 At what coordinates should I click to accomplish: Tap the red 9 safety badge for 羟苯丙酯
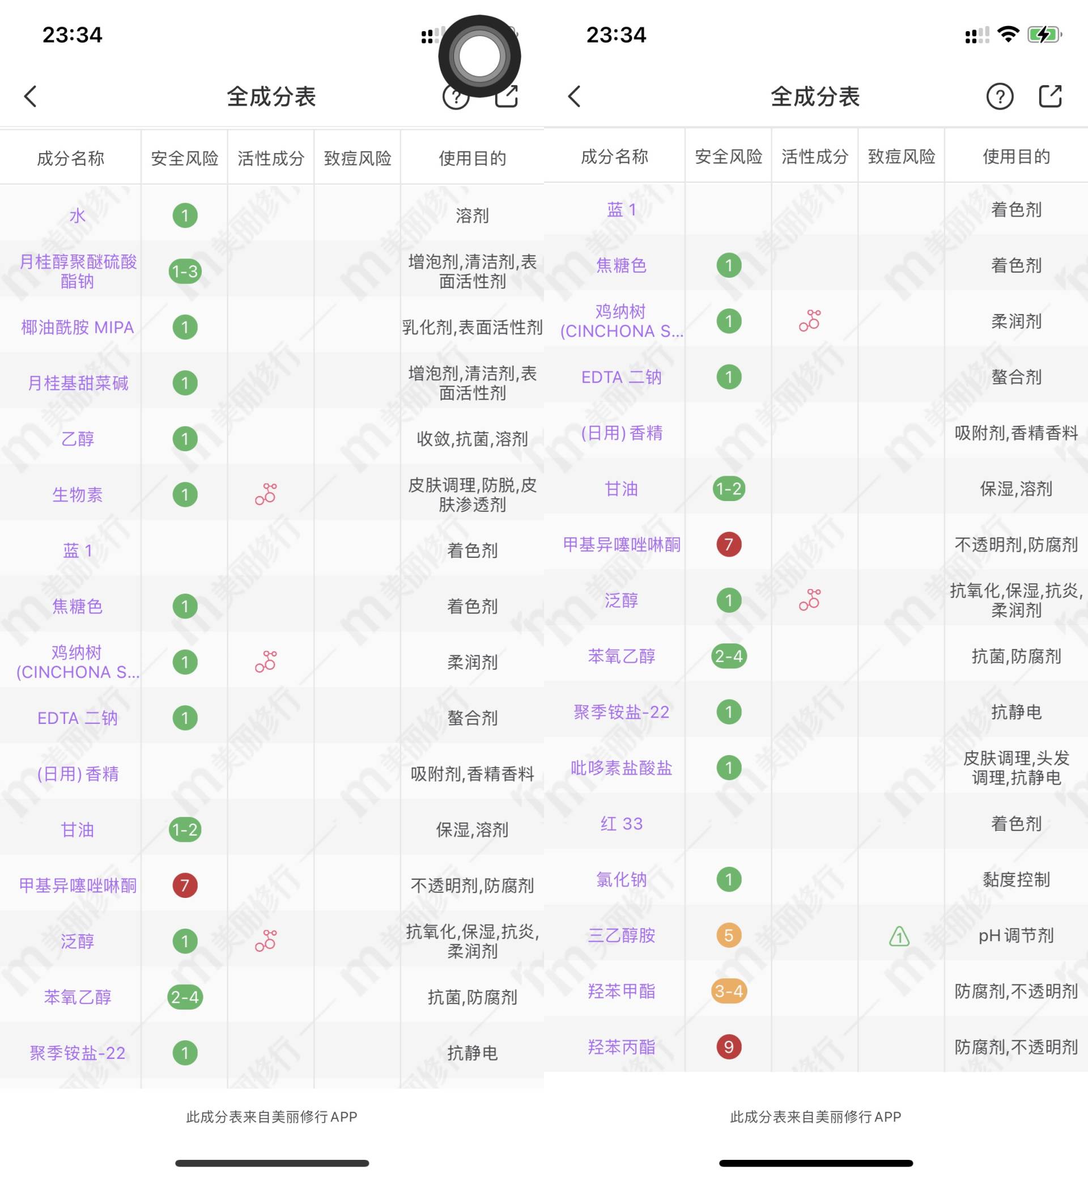(729, 1046)
